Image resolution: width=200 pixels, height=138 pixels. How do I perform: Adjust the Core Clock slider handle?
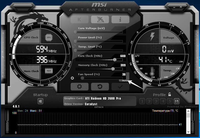(115, 60)
